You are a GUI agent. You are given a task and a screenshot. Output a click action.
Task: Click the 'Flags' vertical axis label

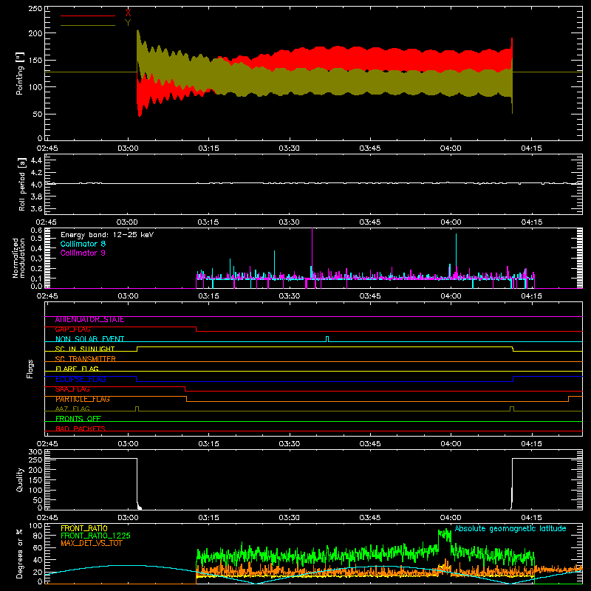point(30,369)
